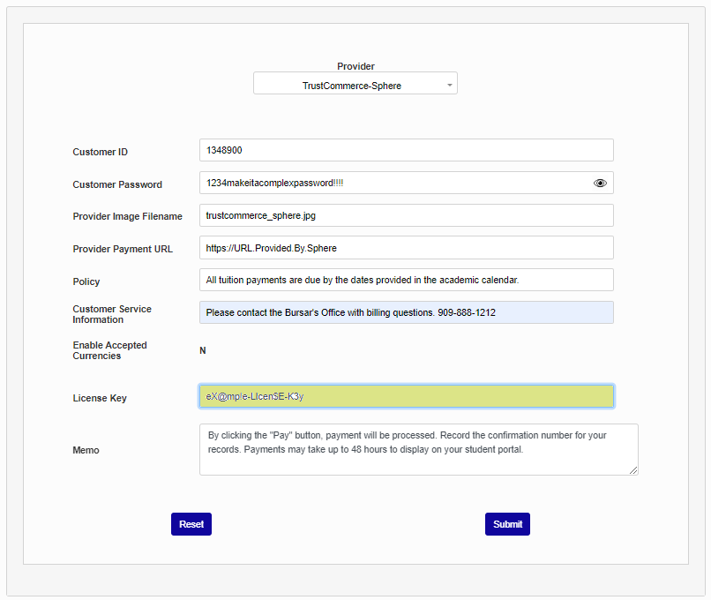Click the Customer Password label
The image size is (711, 600).
click(x=117, y=184)
